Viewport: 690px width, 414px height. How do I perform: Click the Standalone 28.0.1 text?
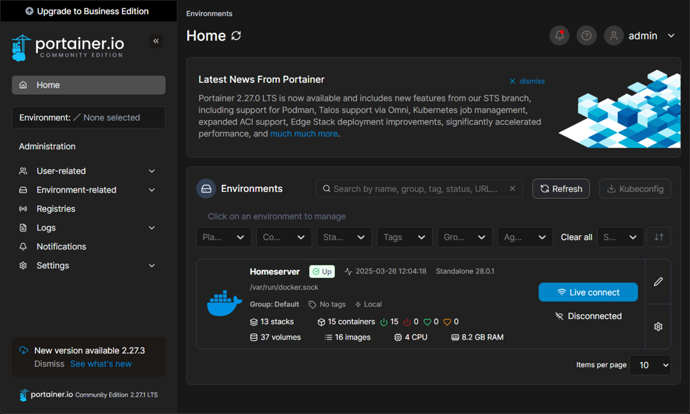pyautogui.click(x=465, y=271)
